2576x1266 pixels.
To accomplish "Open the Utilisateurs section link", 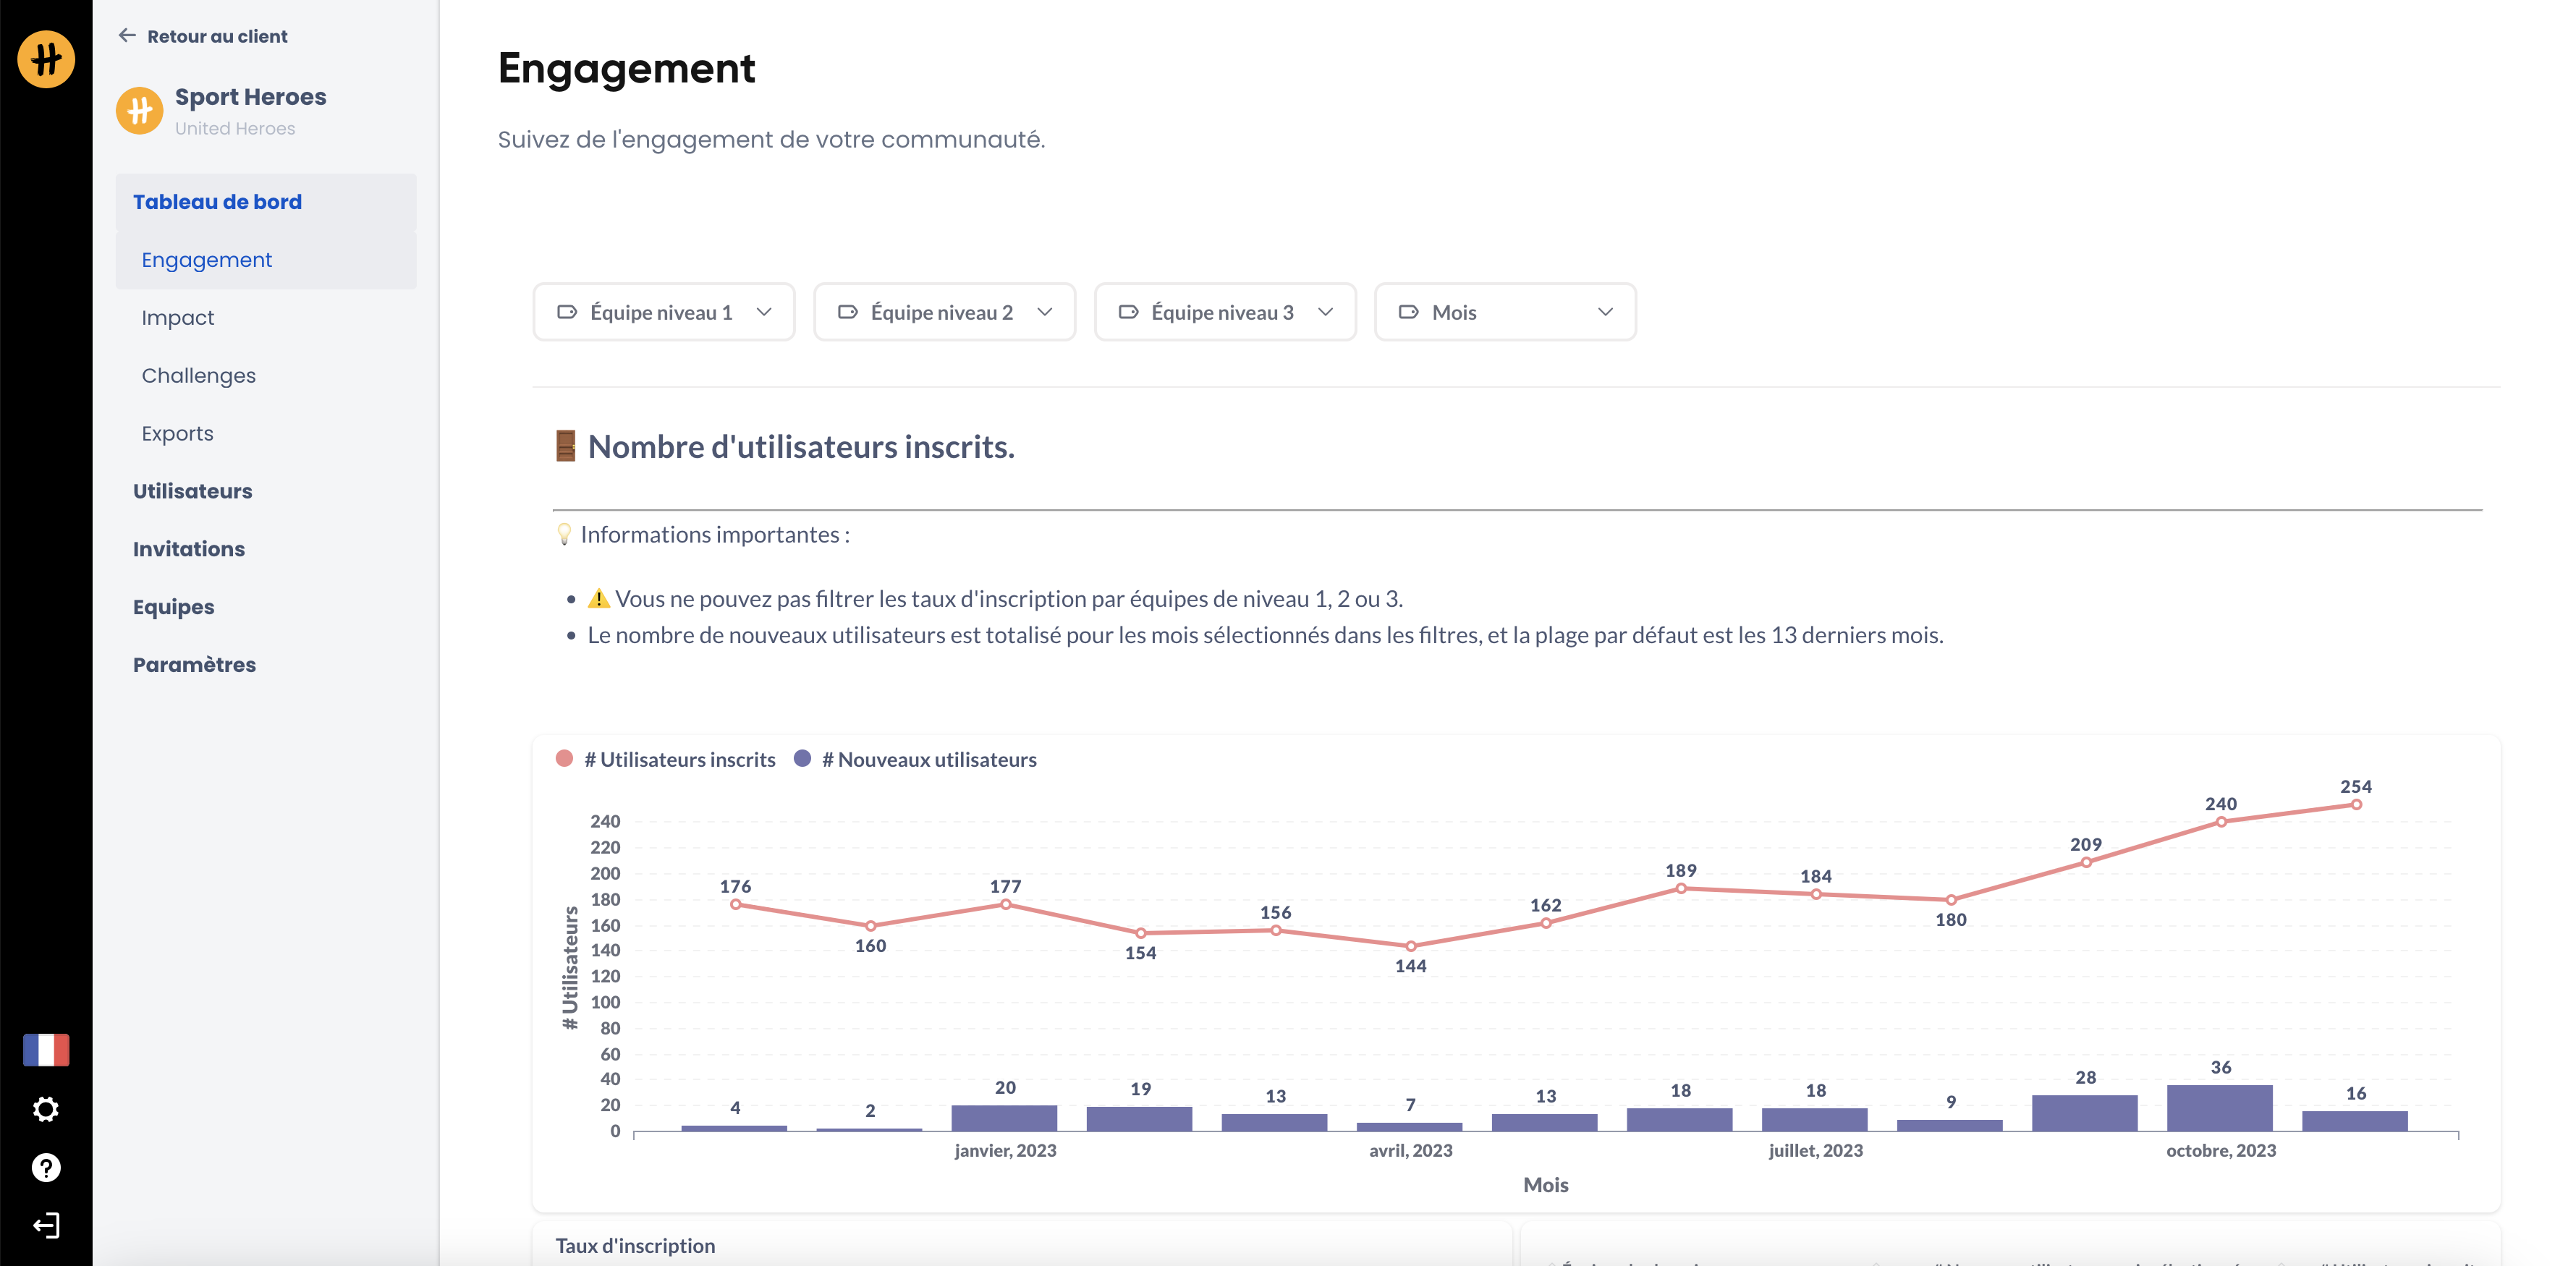I will [x=192, y=491].
